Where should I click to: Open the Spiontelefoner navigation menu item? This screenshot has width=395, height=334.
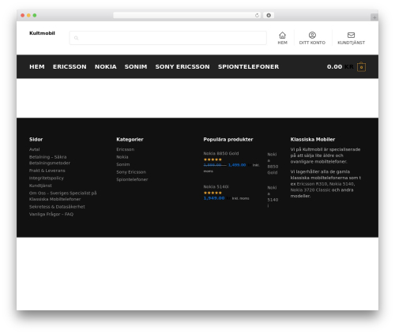pos(248,66)
